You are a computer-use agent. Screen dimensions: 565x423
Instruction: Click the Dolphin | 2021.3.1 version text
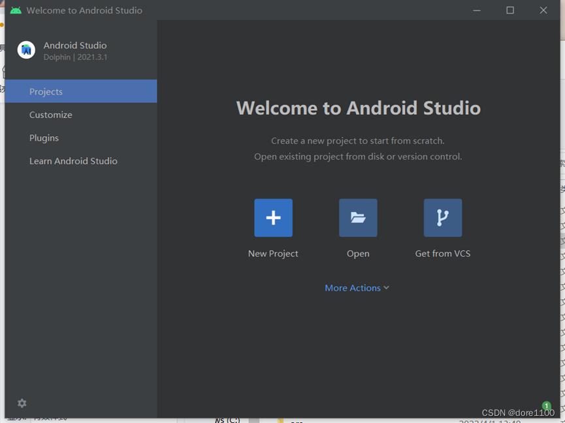coord(75,57)
